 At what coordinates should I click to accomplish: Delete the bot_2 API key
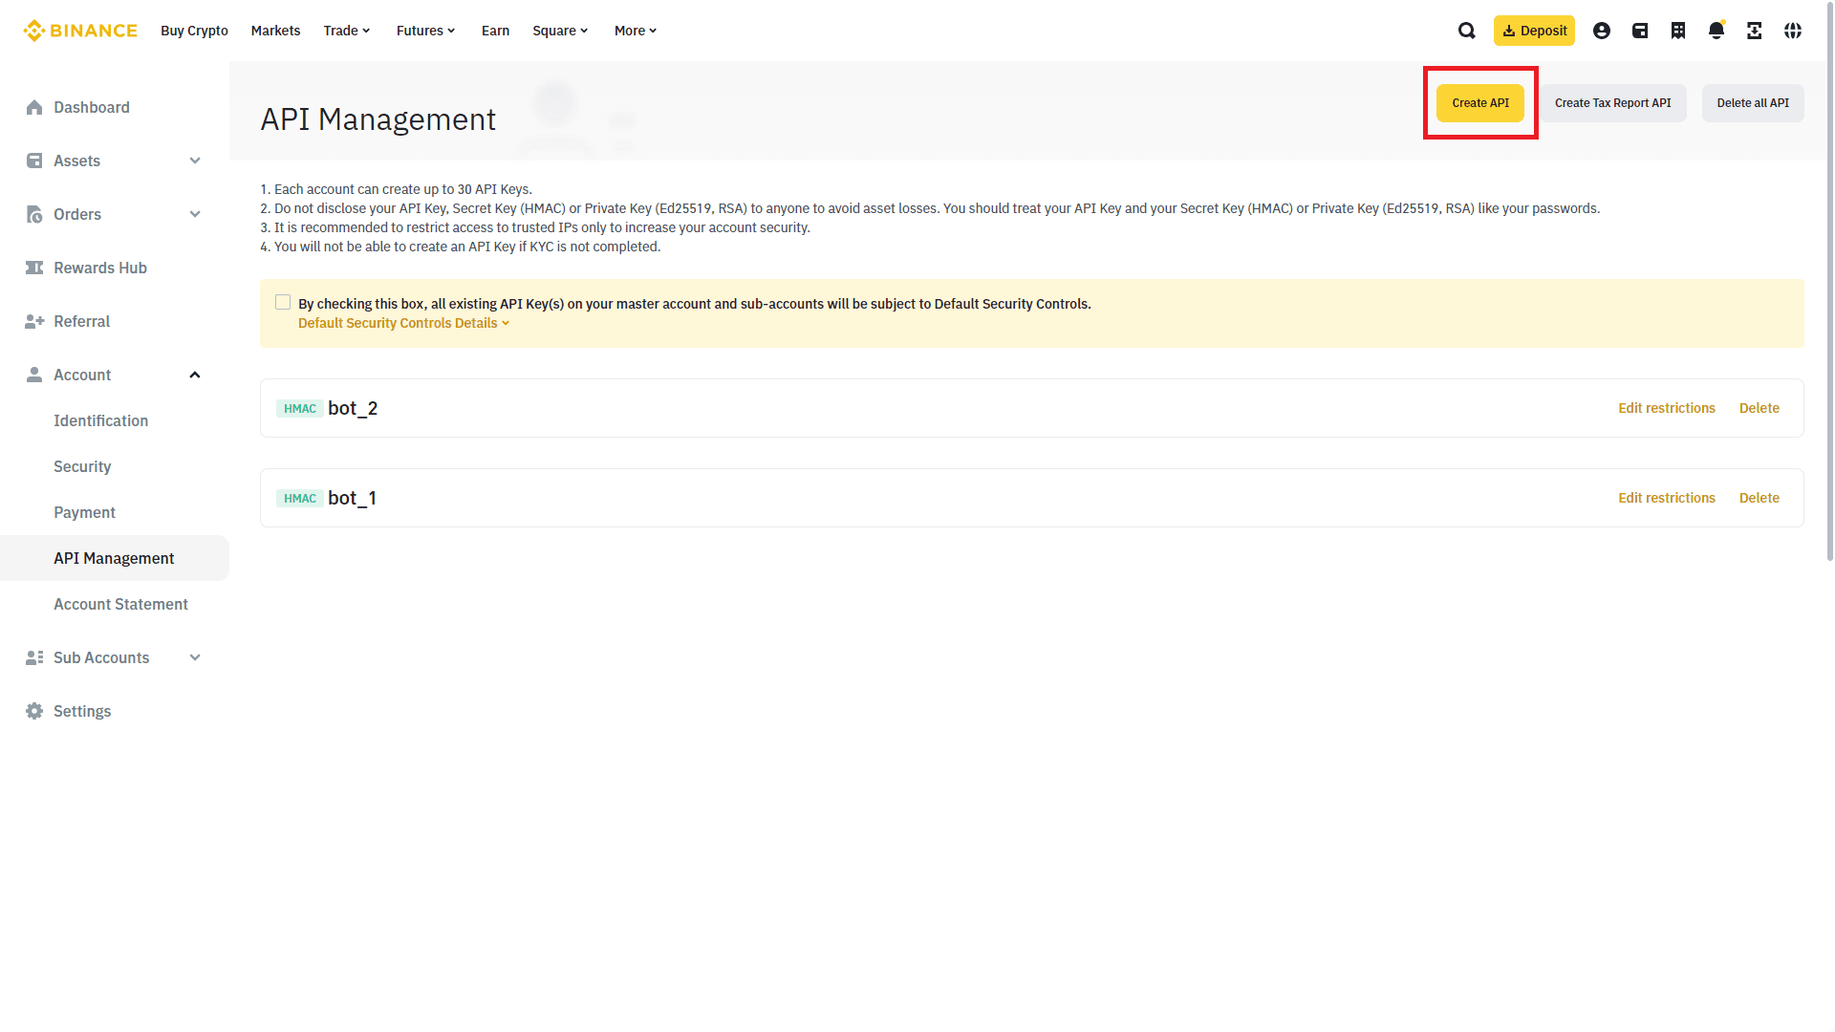1759,408
